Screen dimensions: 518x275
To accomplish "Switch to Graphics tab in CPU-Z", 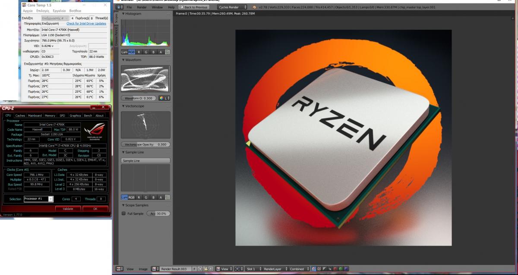I will click(76, 116).
